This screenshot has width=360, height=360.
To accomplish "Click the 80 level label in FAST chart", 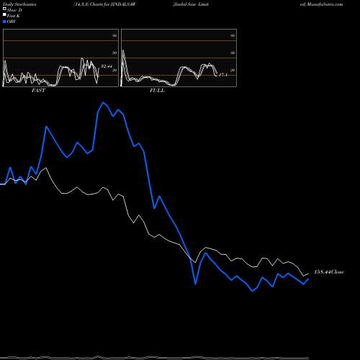I will point(114,36).
